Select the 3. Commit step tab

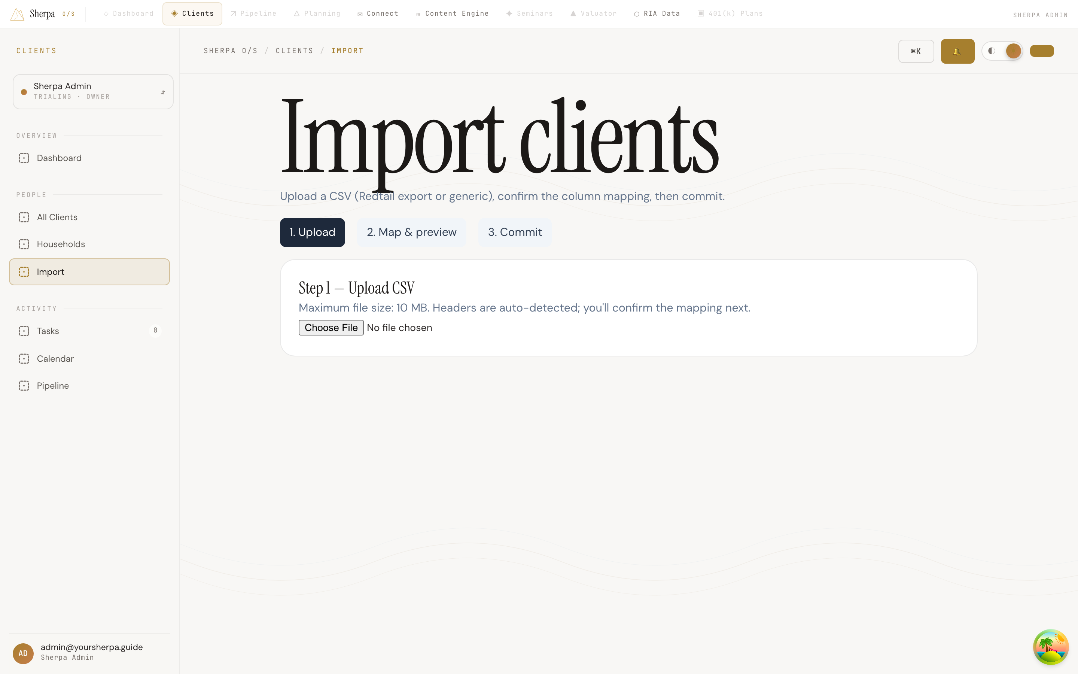pos(515,232)
